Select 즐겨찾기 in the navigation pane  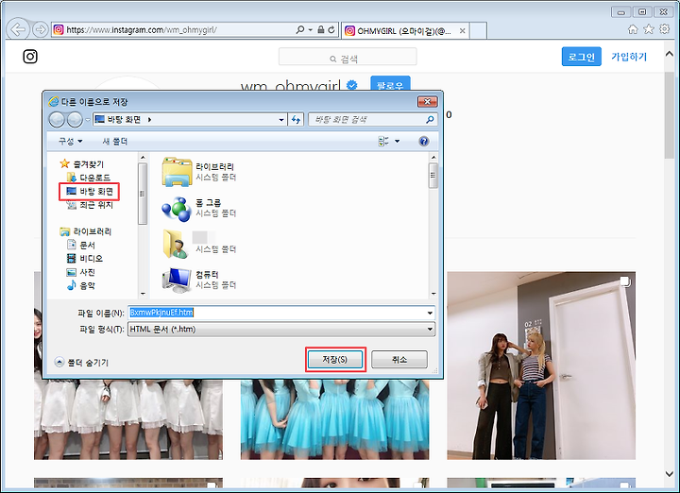coord(82,164)
